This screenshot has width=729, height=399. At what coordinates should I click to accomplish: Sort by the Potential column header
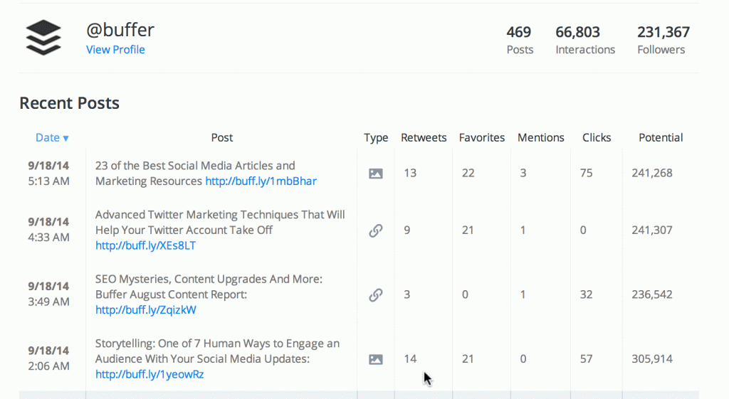pyautogui.click(x=661, y=138)
